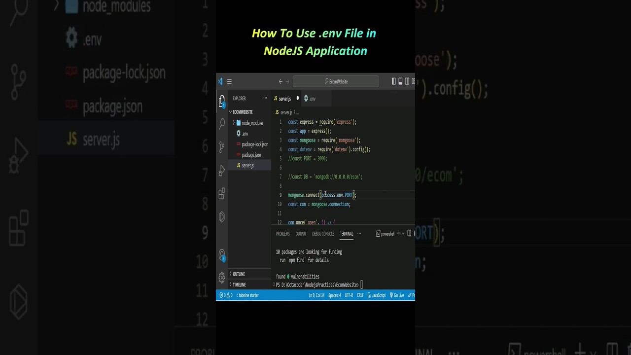Click the powershell terminal label
The width and height of the screenshot is (631, 355).
click(x=386, y=234)
